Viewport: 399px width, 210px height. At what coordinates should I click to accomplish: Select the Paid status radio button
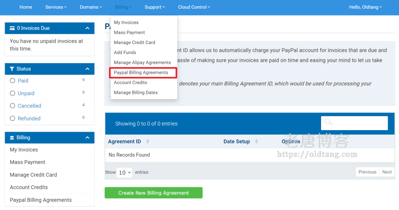pos(12,81)
